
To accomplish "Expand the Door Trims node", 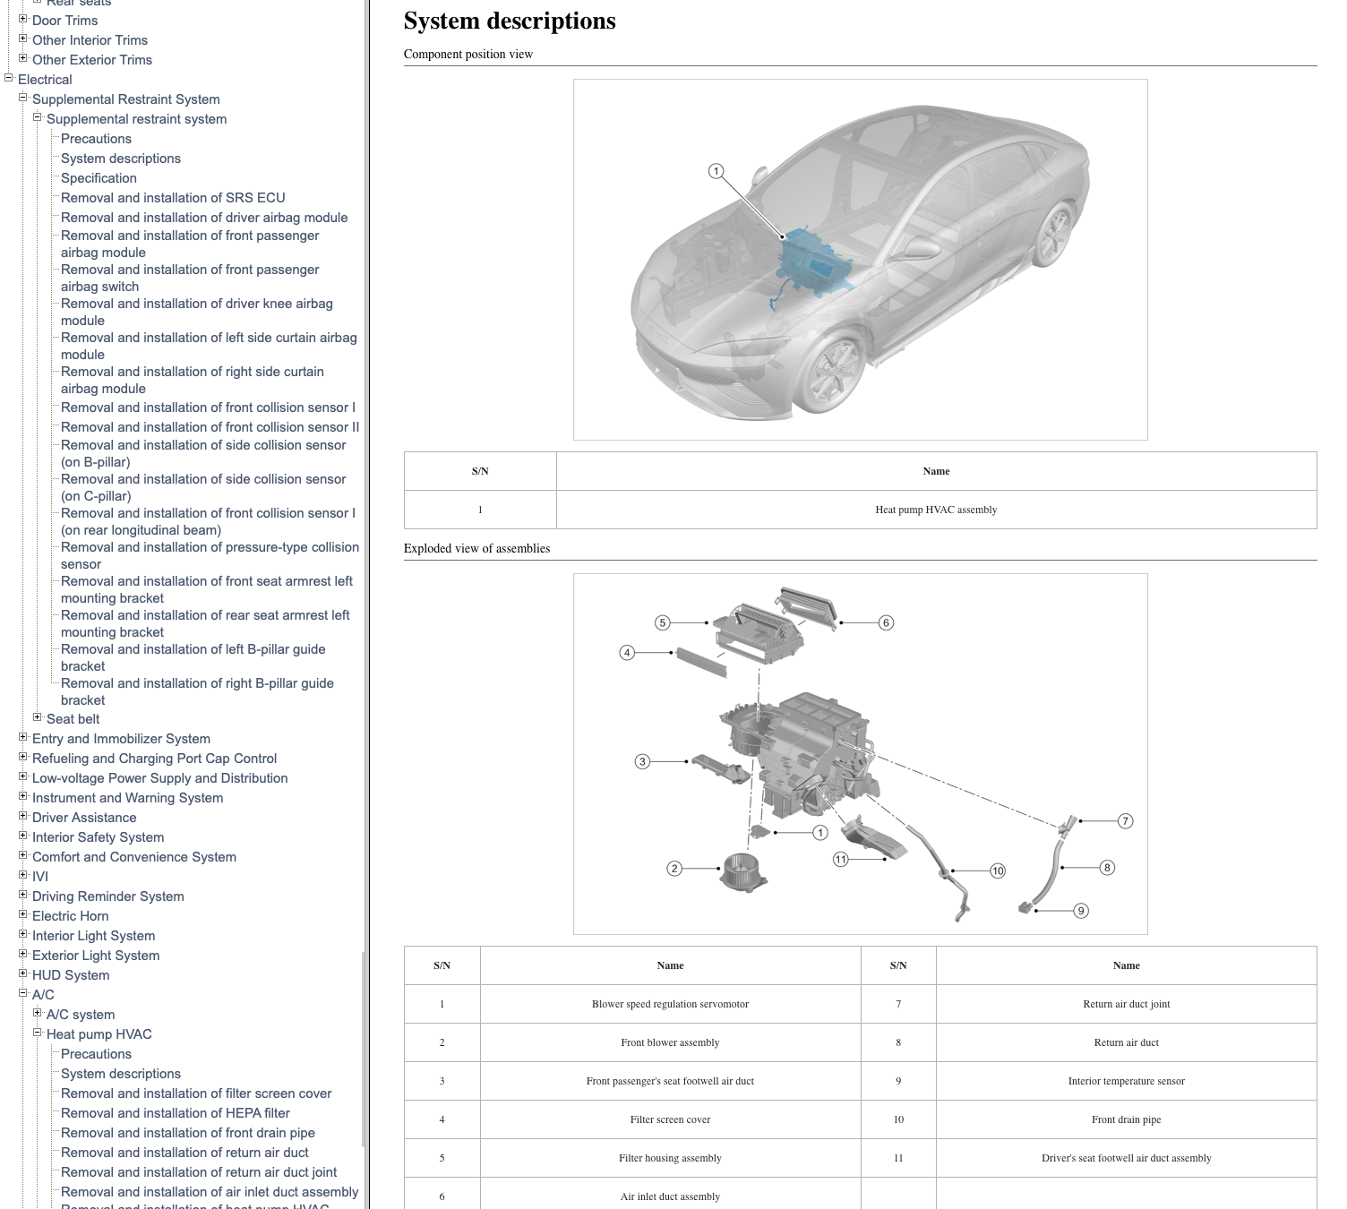I will click(x=23, y=19).
